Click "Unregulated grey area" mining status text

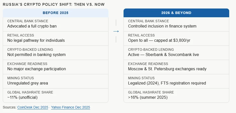click(27, 83)
